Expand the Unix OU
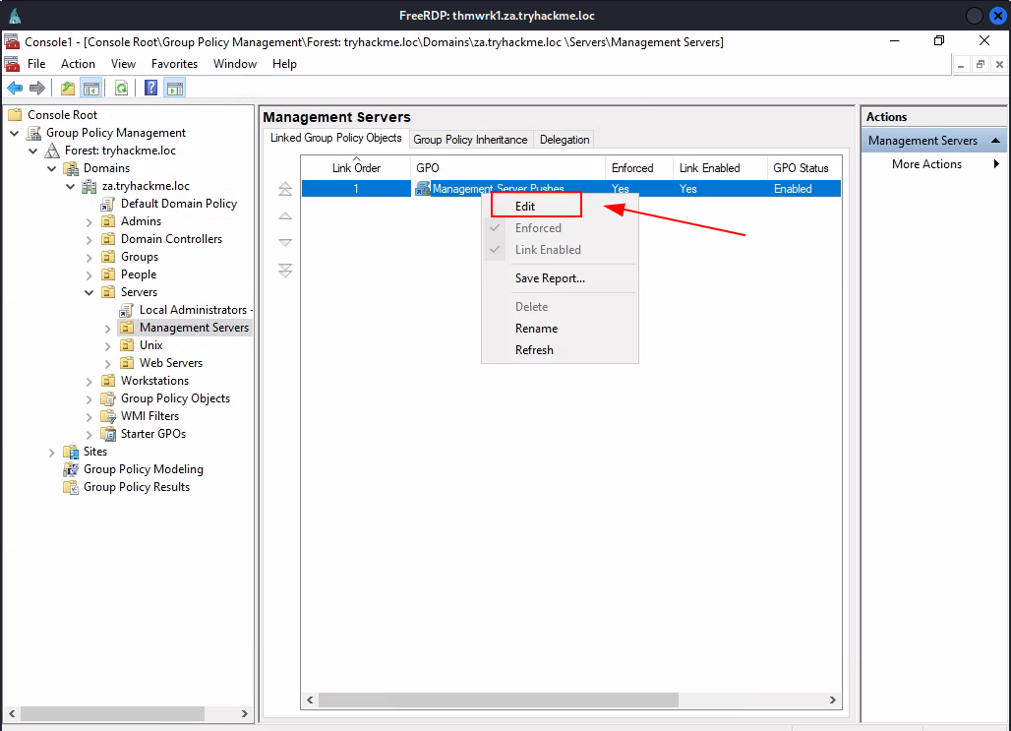1011x731 pixels. (107, 345)
